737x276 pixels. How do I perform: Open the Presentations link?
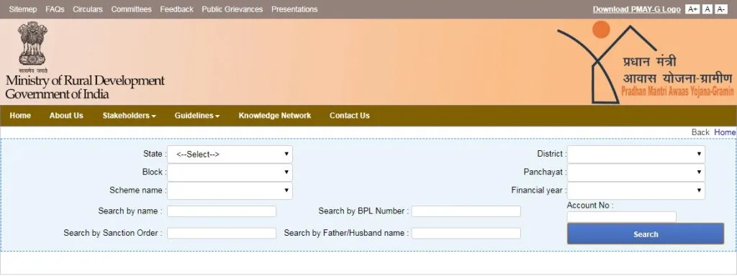click(294, 9)
